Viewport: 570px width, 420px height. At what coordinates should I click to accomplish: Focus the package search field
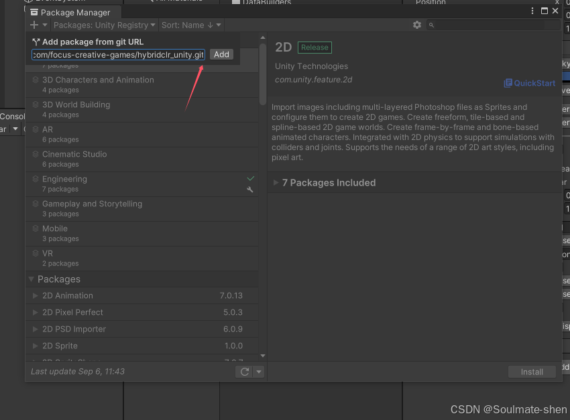493,25
